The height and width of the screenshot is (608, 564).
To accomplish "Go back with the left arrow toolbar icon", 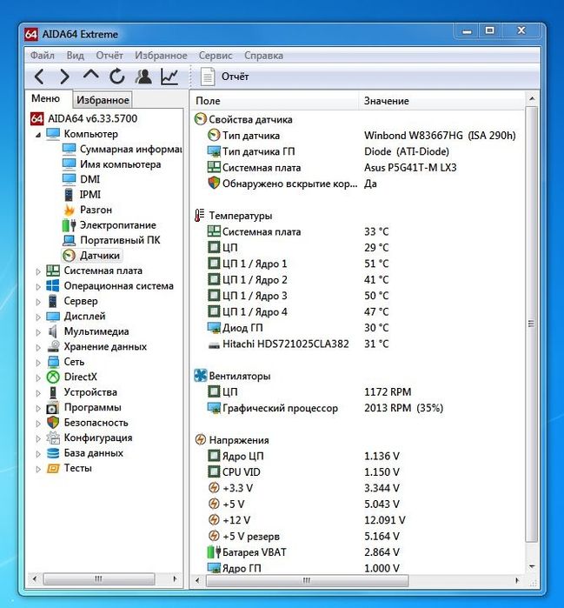I will 39,77.
